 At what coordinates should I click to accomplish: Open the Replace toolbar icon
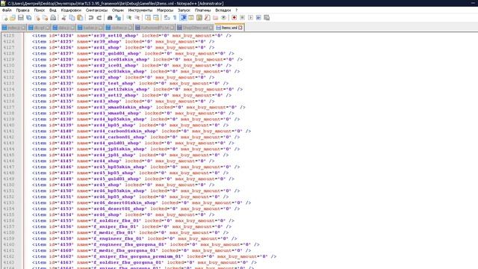coord(118,18)
